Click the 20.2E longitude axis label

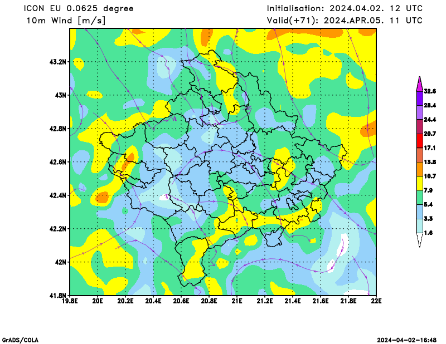[x=125, y=301]
